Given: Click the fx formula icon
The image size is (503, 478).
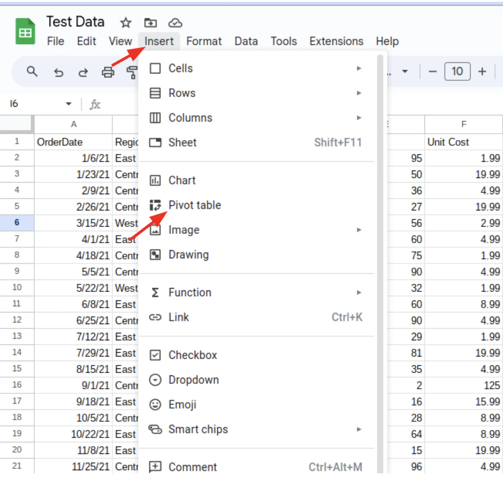Looking at the screenshot, I should click(x=95, y=104).
